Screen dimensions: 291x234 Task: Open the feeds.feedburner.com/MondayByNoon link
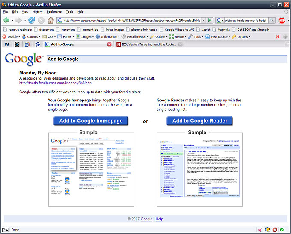pyautogui.click(x=55, y=83)
